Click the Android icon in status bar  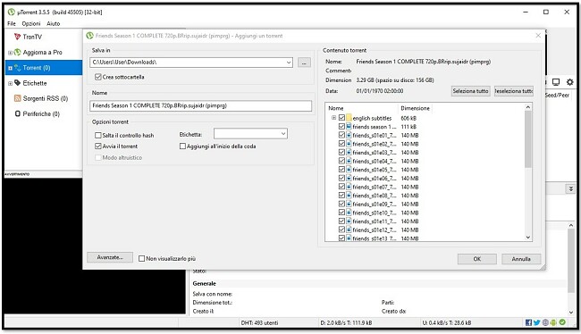(x=553, y=322)
